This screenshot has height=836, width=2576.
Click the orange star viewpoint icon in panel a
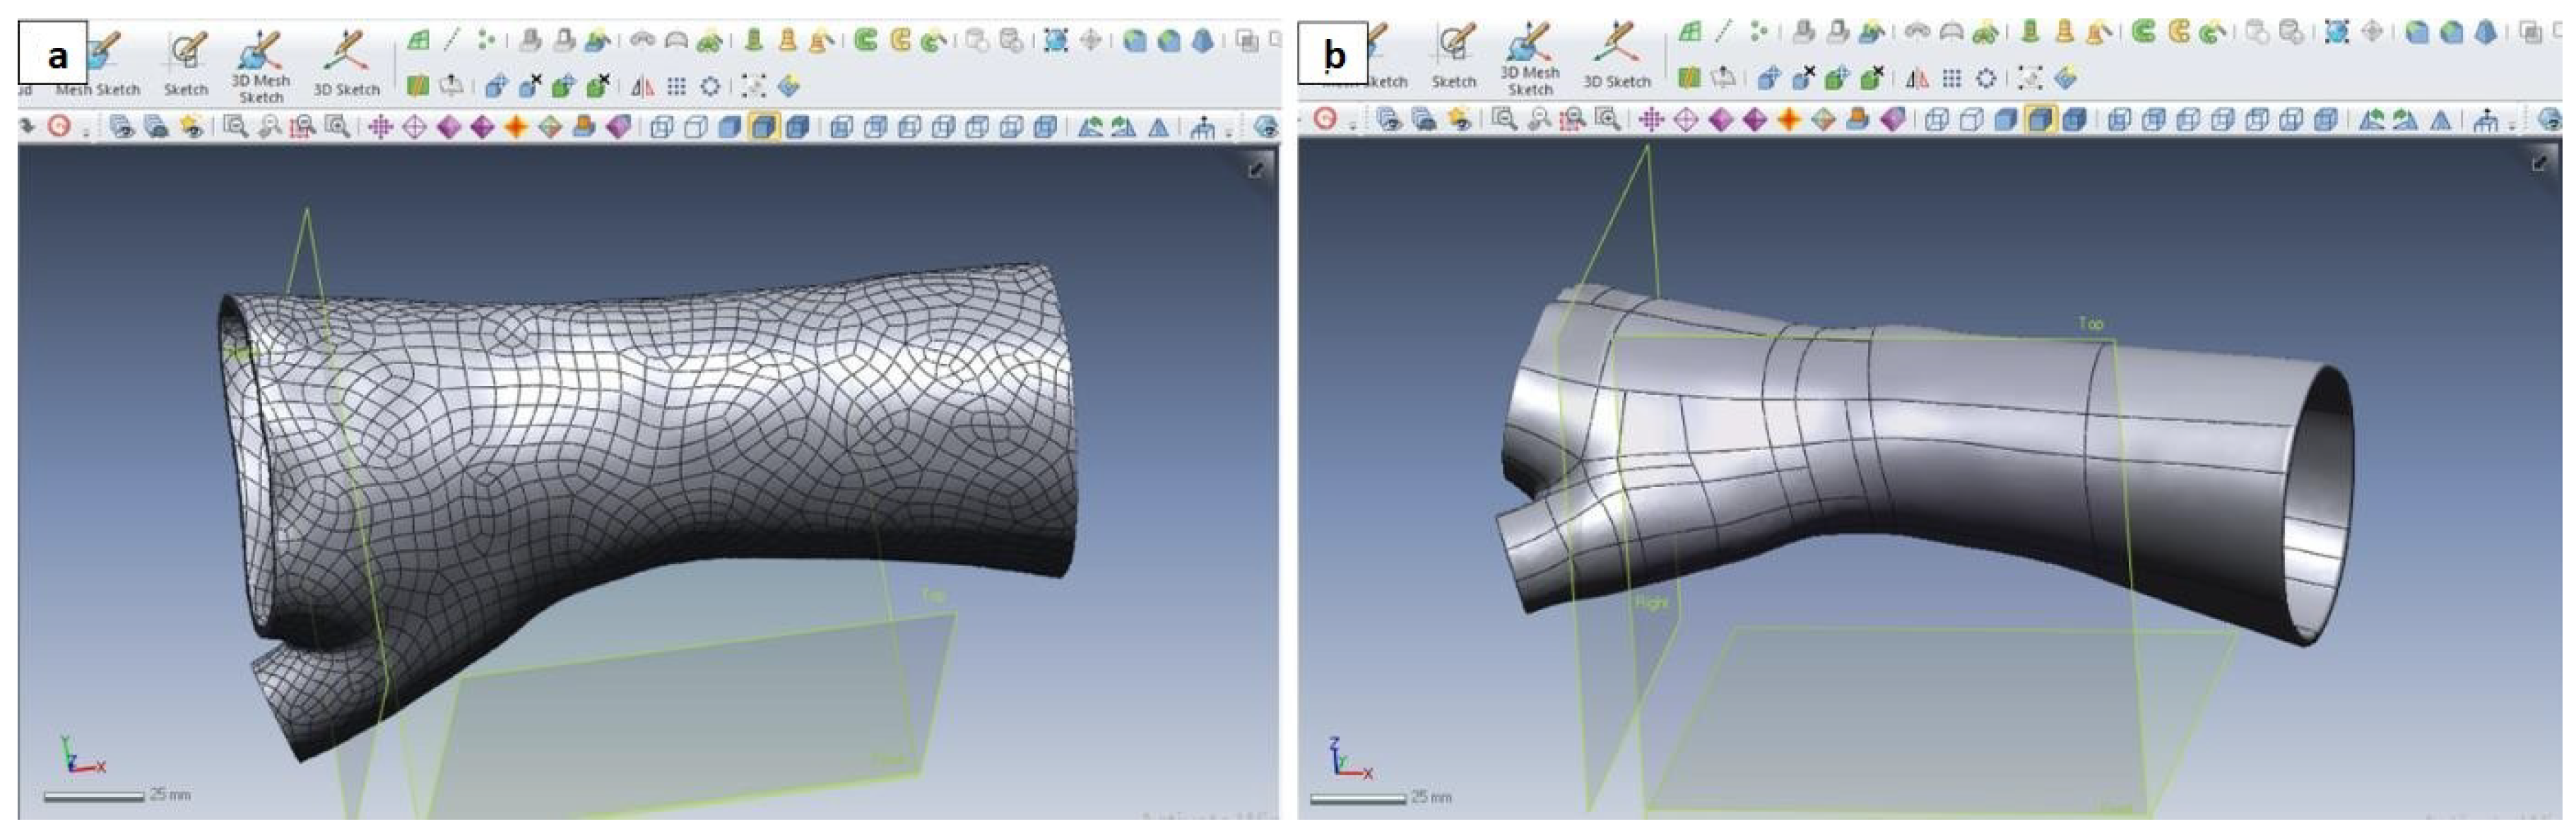click(x=516, y=126)
